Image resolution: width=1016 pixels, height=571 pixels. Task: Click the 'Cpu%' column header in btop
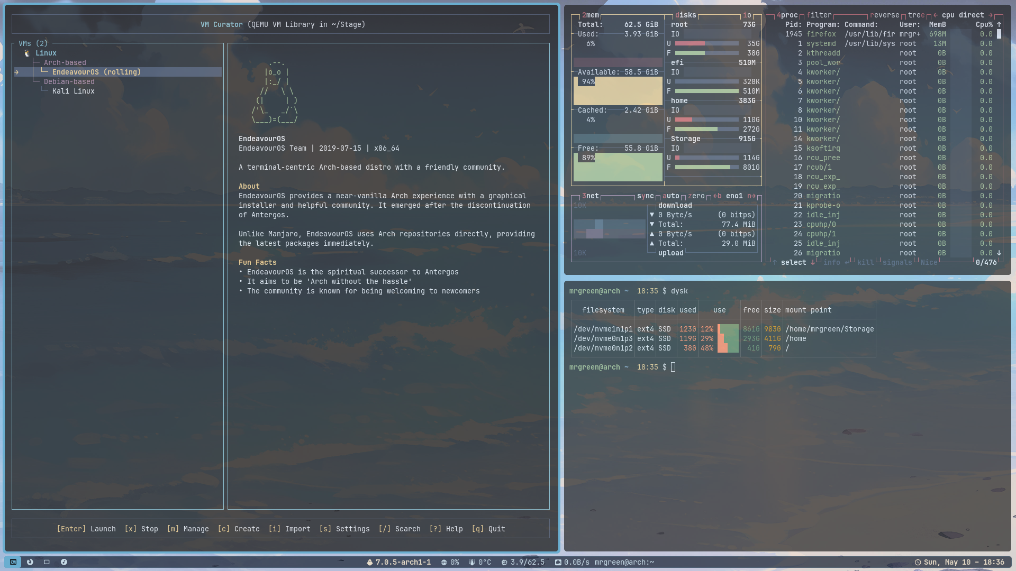click(x=984, y=24)
